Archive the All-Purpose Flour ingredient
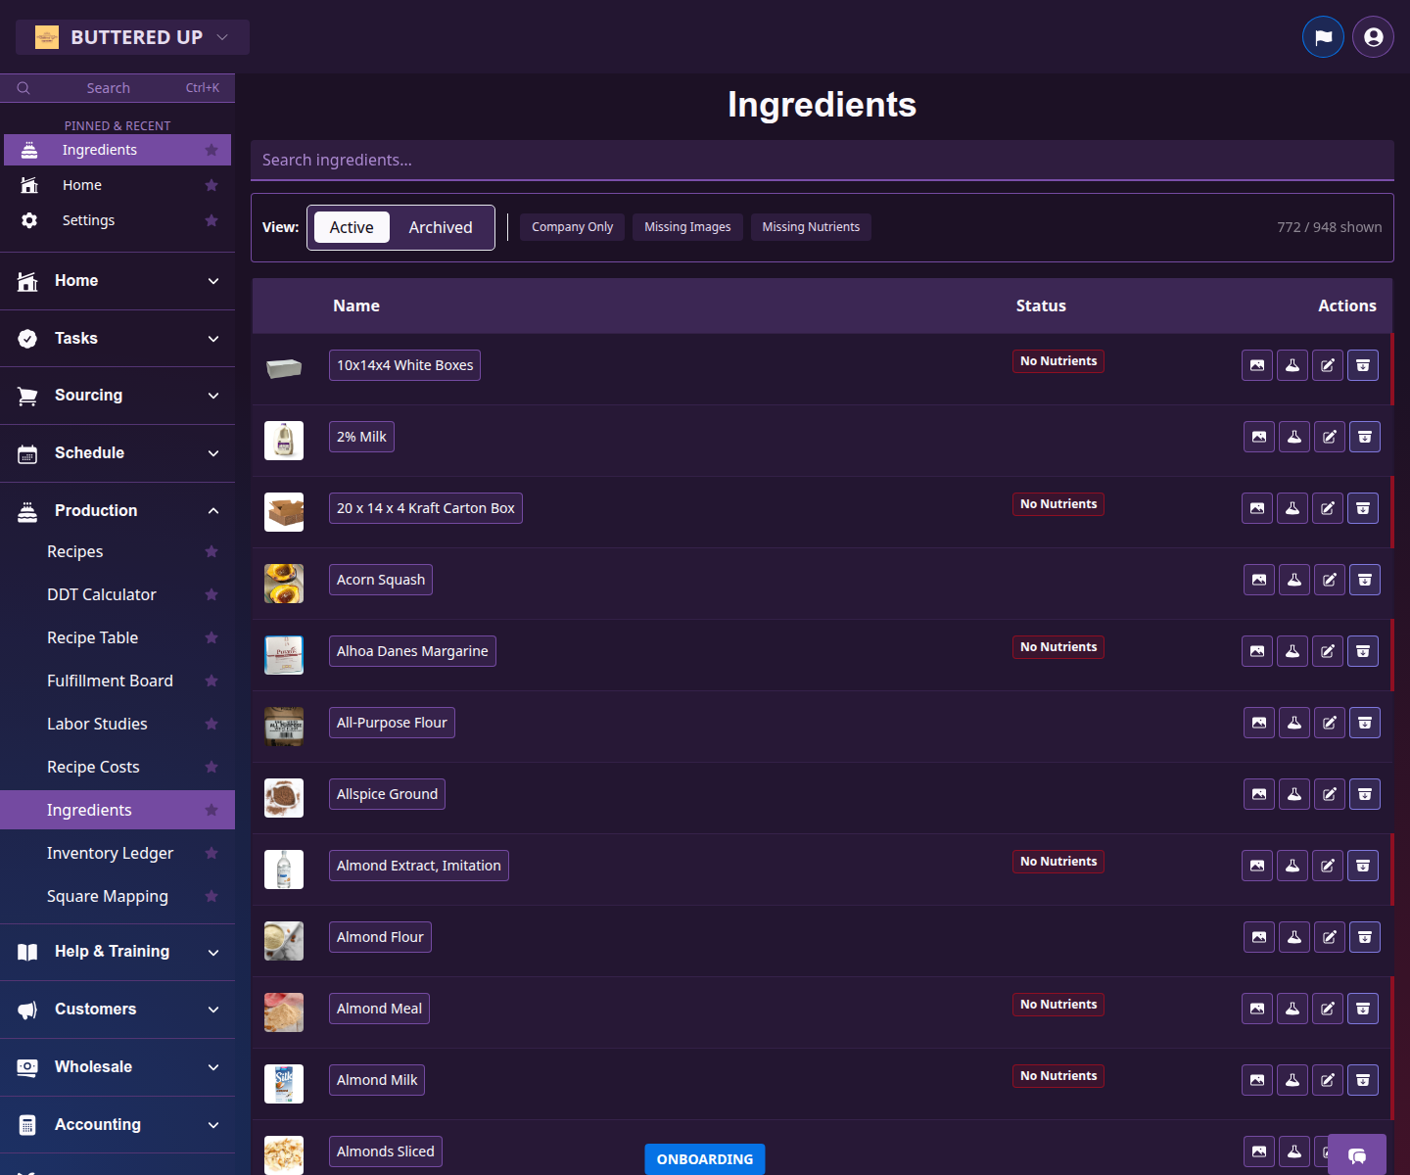The height and width of the screenshot is (1175, 1410). coord(1365,723)
